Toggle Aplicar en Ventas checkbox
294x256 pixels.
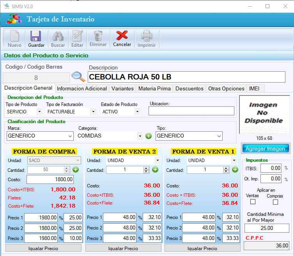point(253,202)
